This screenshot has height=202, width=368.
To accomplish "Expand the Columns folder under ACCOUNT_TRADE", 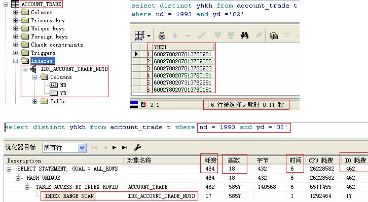I will tap(16, 13).
